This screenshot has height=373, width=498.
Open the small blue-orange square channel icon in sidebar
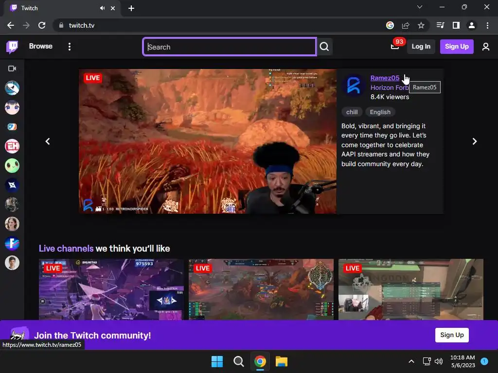click(x=12, y=127)
